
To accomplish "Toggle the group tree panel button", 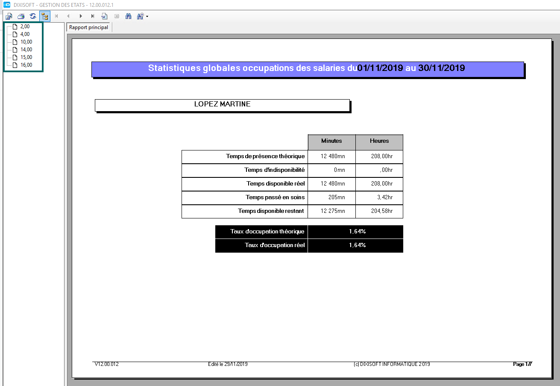I will click(x=45, y=16).
